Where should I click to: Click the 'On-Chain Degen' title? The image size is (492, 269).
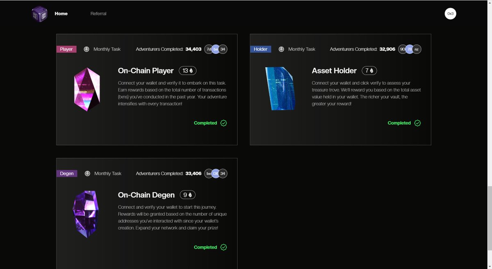pos(146,195)
